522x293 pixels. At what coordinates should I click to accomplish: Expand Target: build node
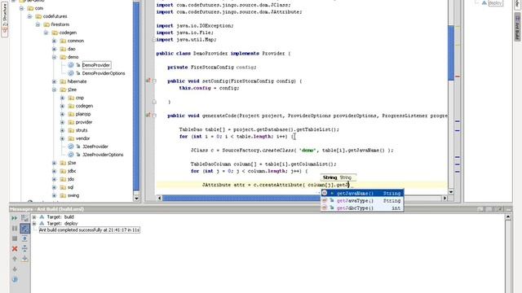(34, 217)
